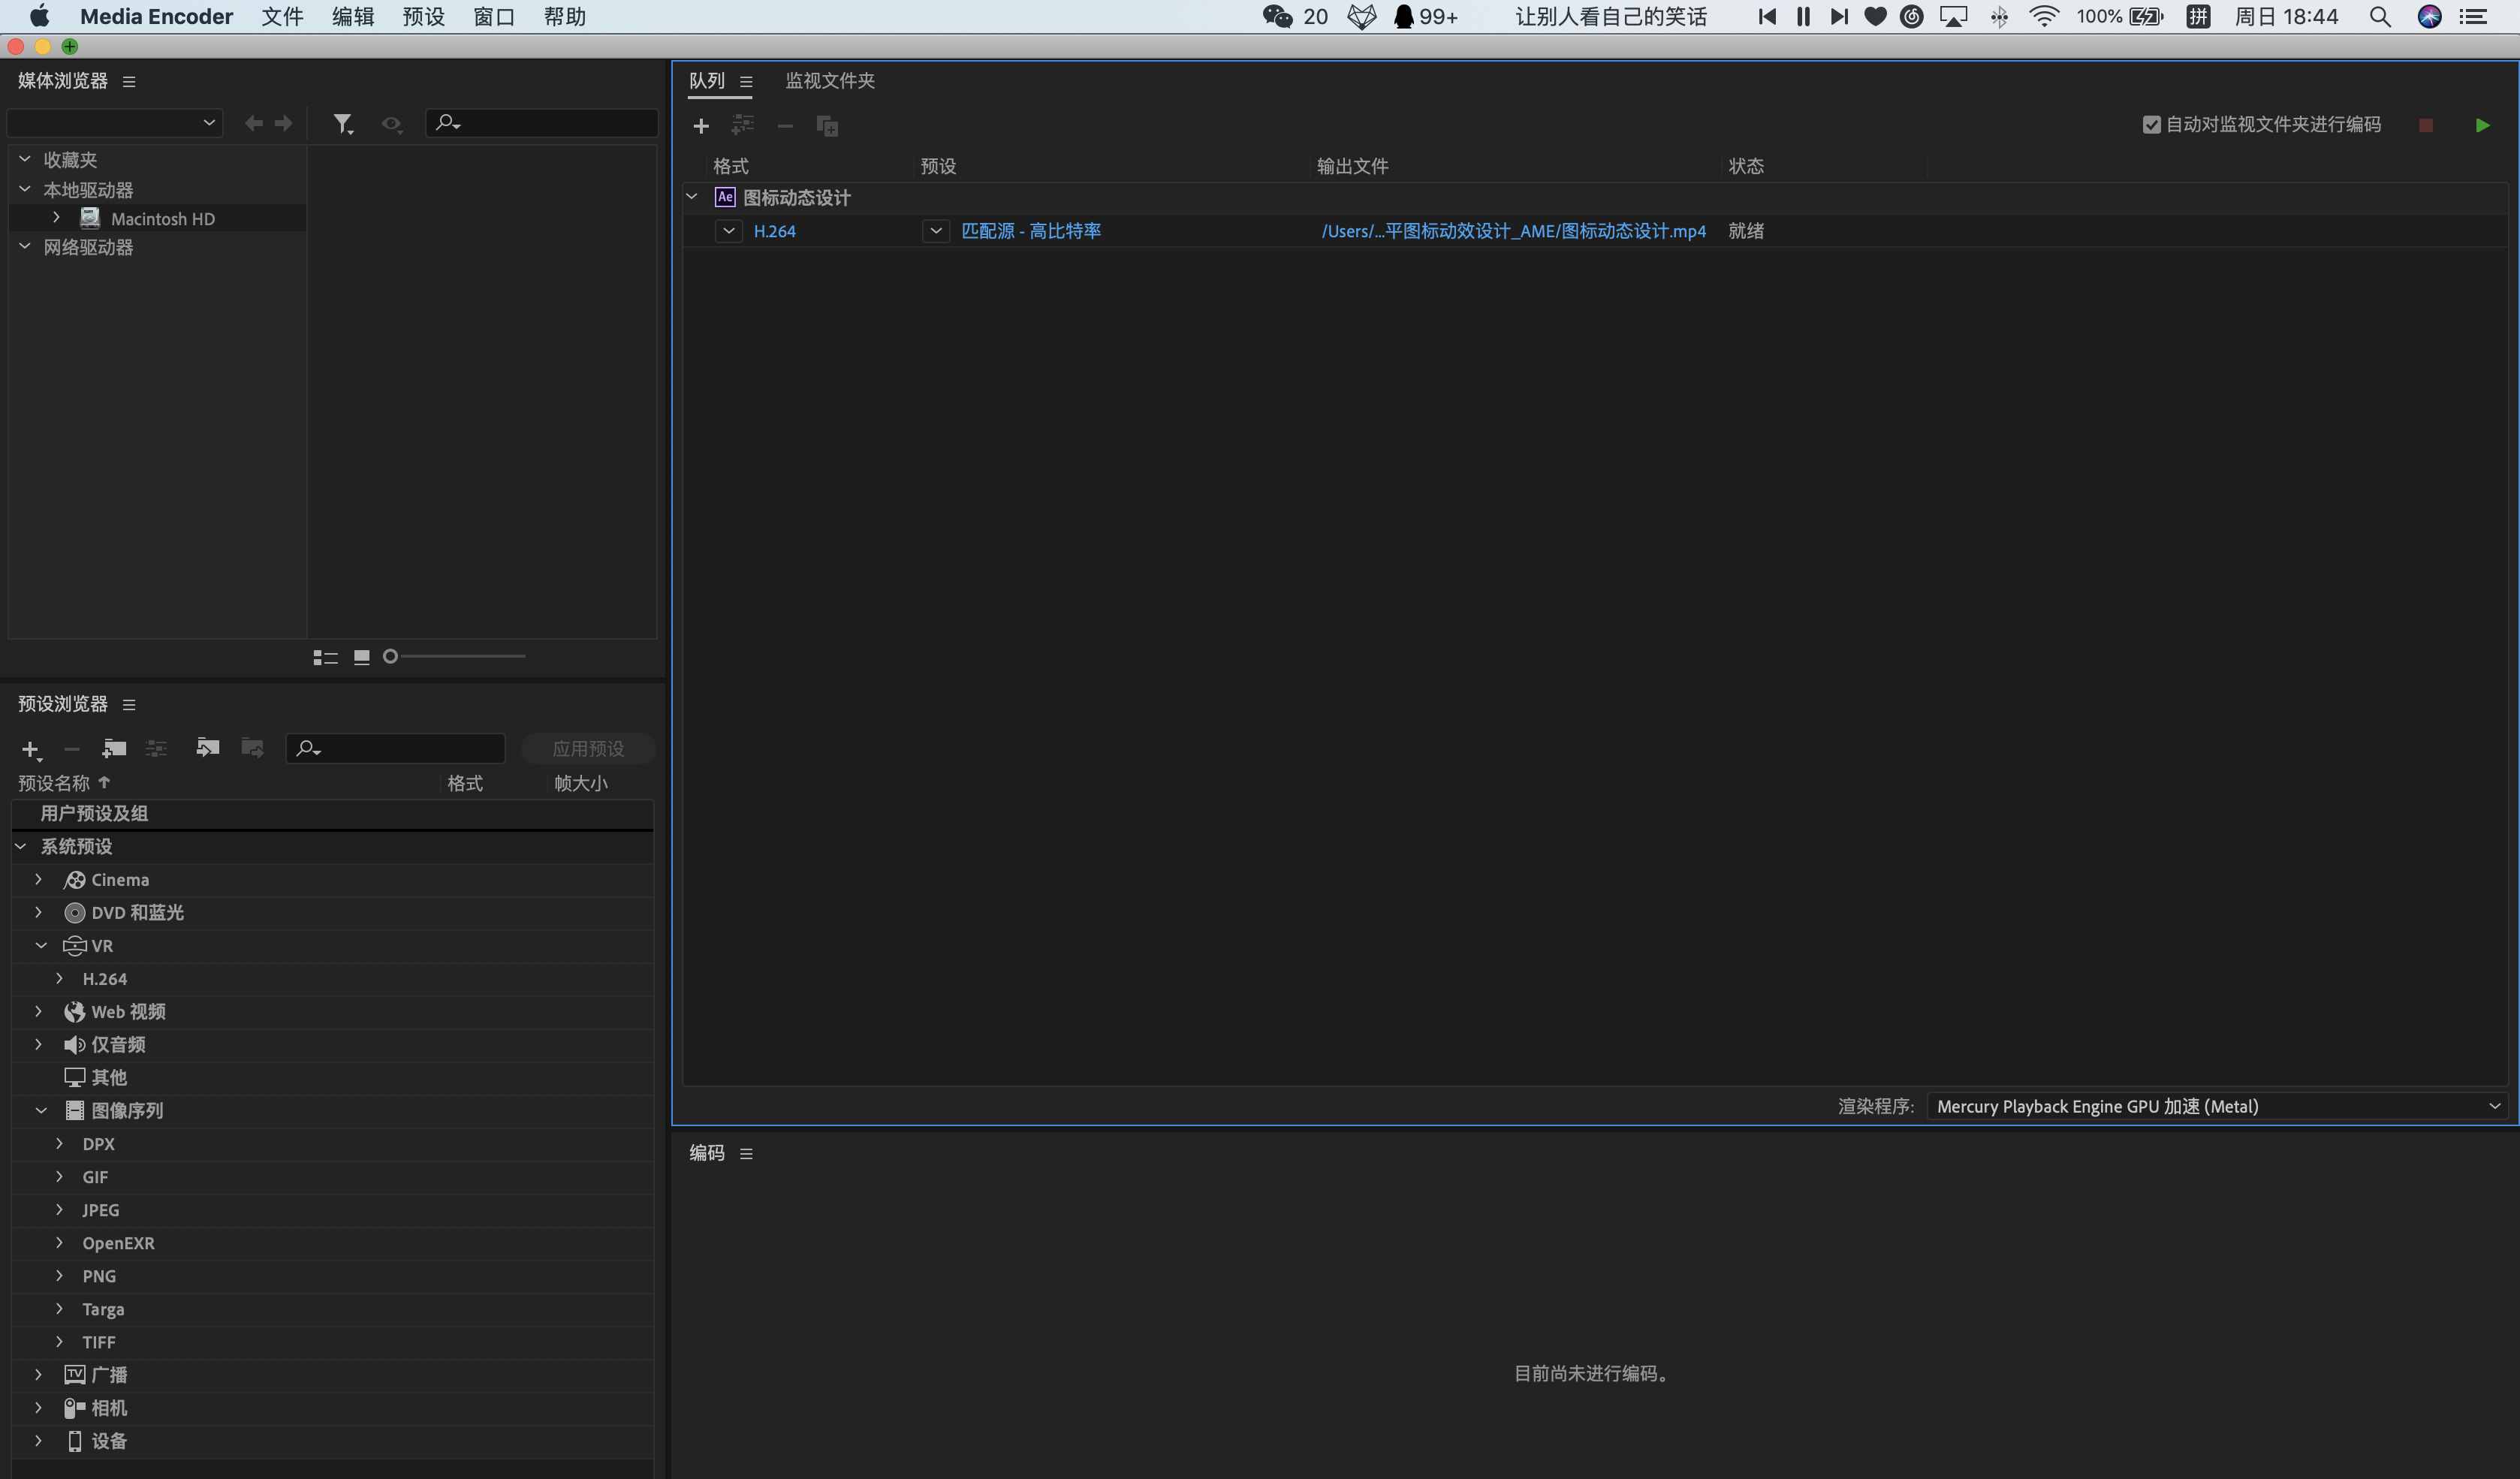Open the 渲染程序 Mercury Playback Engine dropdown
This screenshot has height=1479, width=2520.
tap(2217, 1106)
